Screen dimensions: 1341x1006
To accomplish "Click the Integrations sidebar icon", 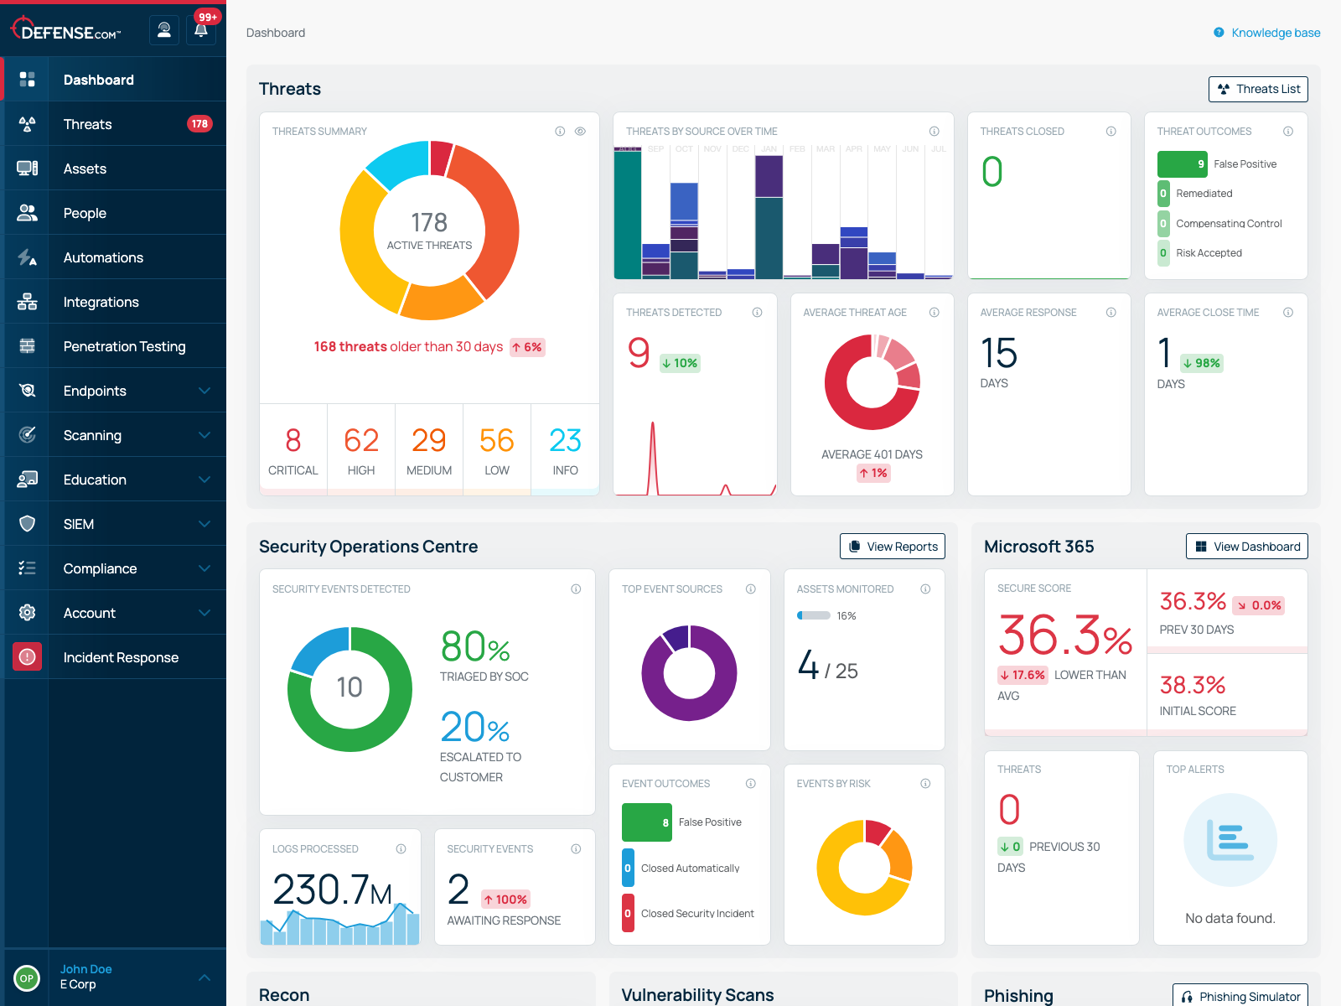I will click(x=27, y=302).
